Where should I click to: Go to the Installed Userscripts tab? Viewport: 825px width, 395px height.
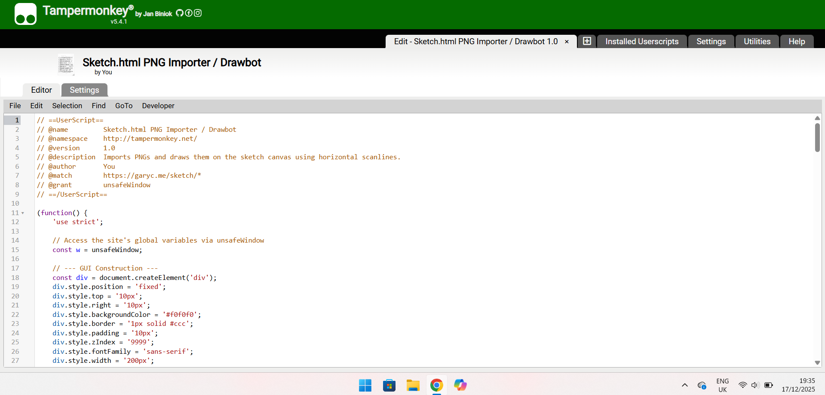[641, 42]
